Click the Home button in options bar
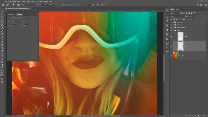The image size is (208, 117). pos(3,5)
